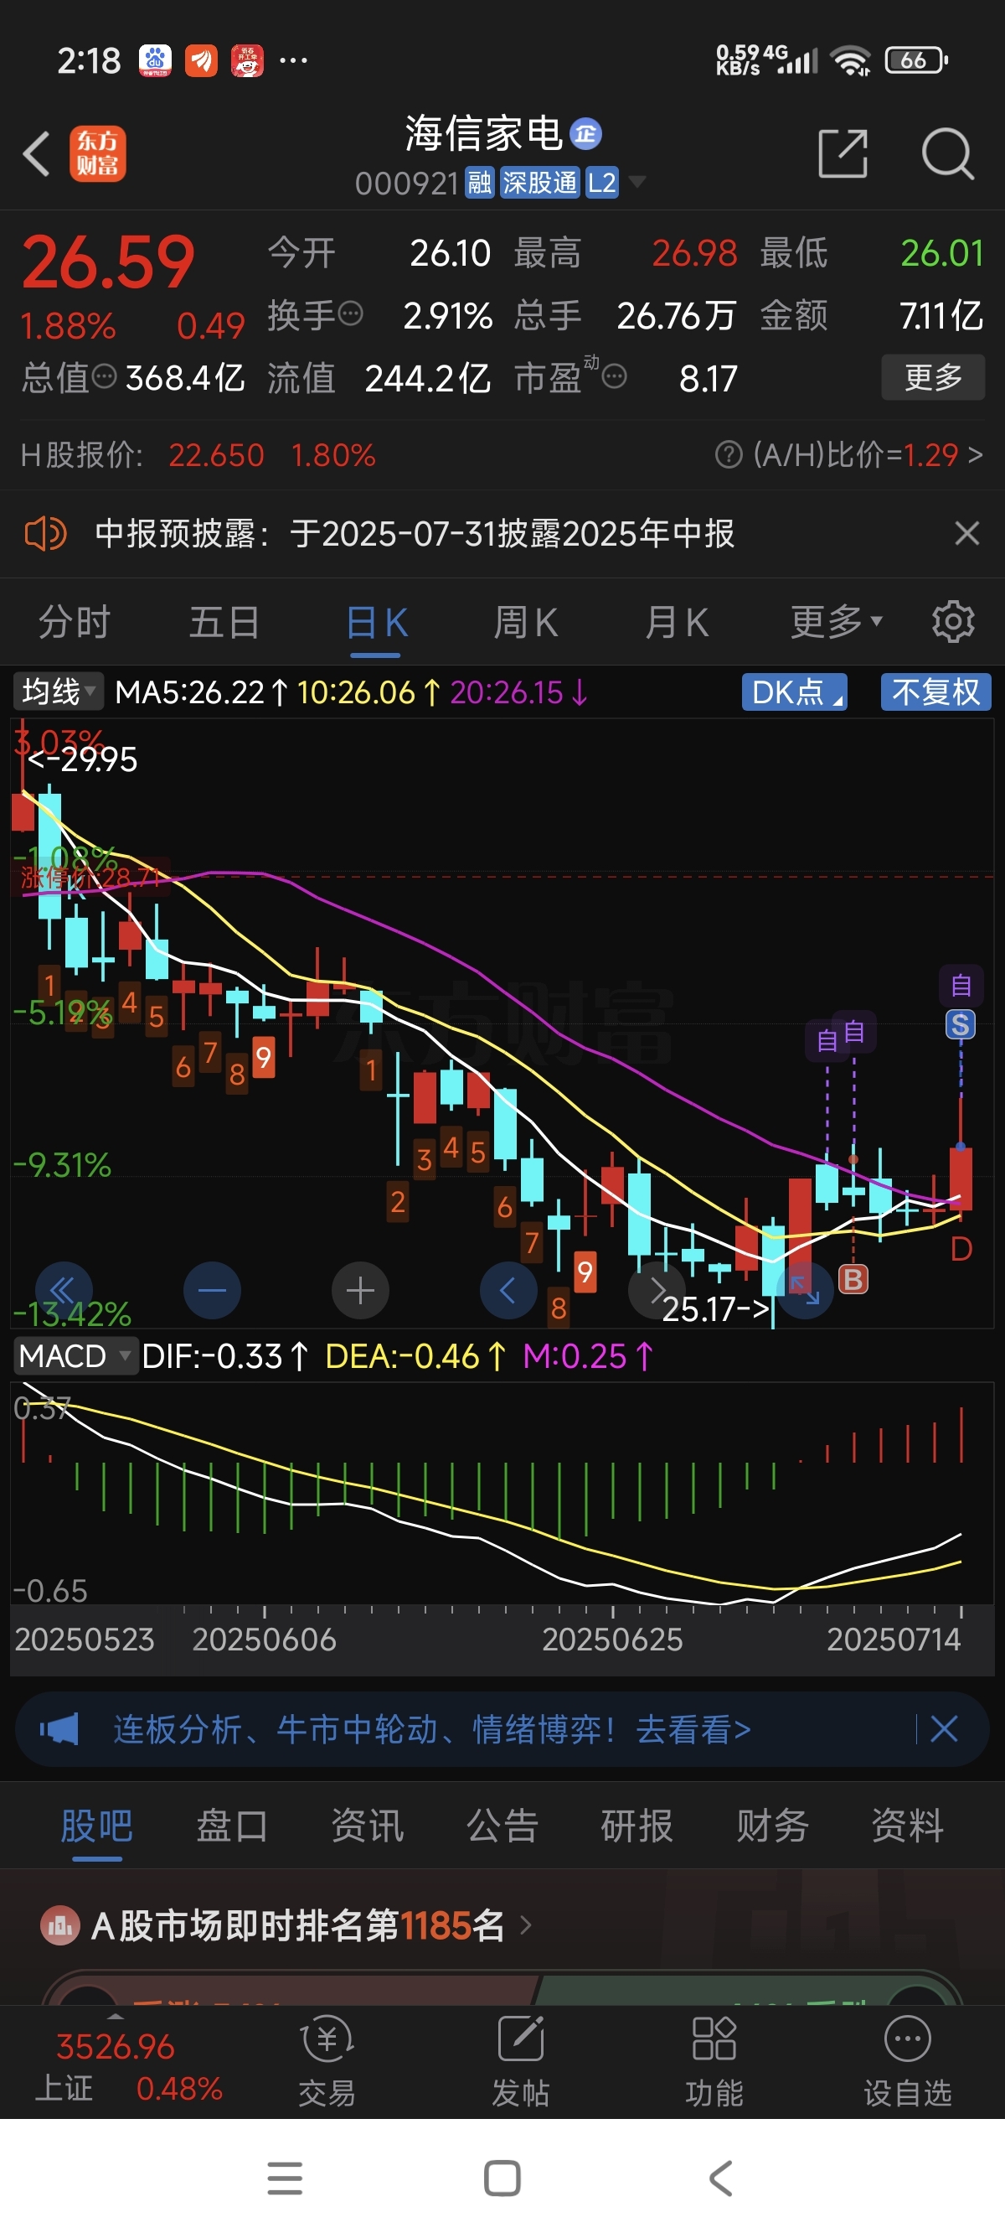Viewport: 1005px width, 2238px height.
Task: Open the 中报预披露 notice text
Action: (x=414, y=532)
